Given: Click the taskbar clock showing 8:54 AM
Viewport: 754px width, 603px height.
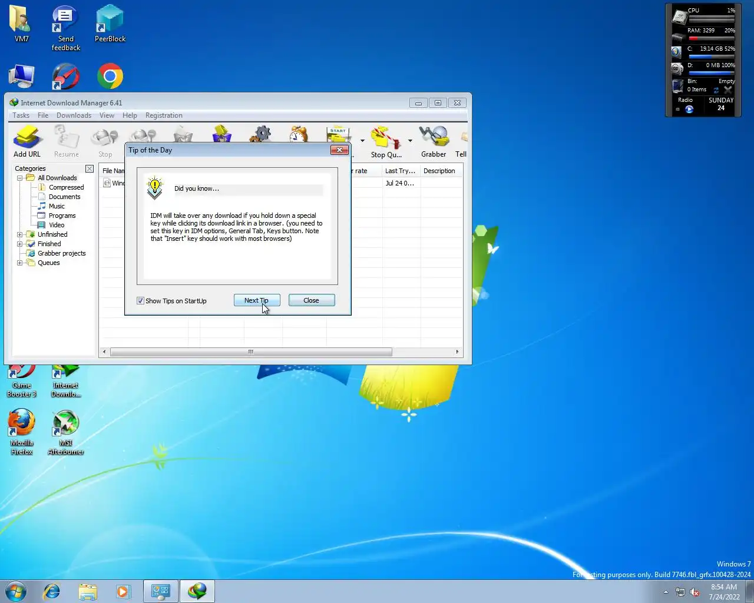Looking at the screenshot, I should 724,592.
